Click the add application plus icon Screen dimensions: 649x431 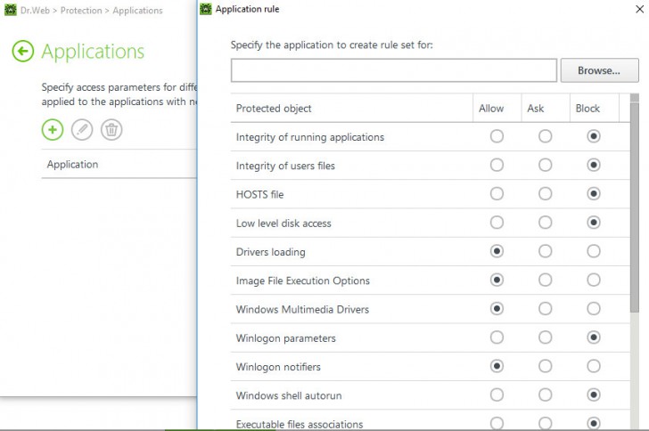[53, 130]
